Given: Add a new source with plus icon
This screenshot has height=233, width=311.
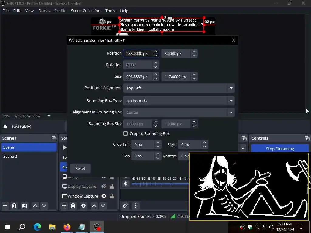Looking at the screenshot, I should pos(64,206).
